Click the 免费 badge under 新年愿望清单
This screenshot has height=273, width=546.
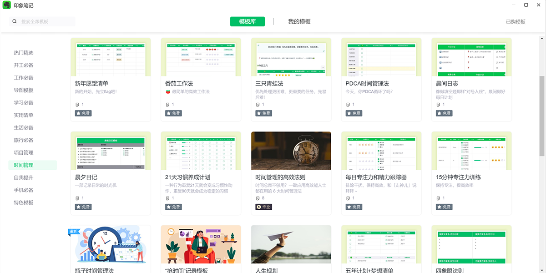(83, 113)
